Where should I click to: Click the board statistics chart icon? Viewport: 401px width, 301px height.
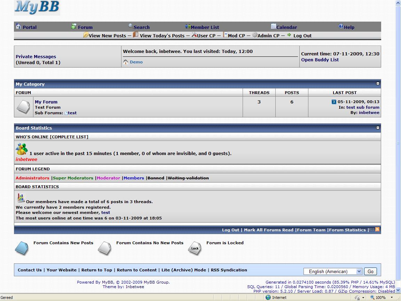(21, 198)
